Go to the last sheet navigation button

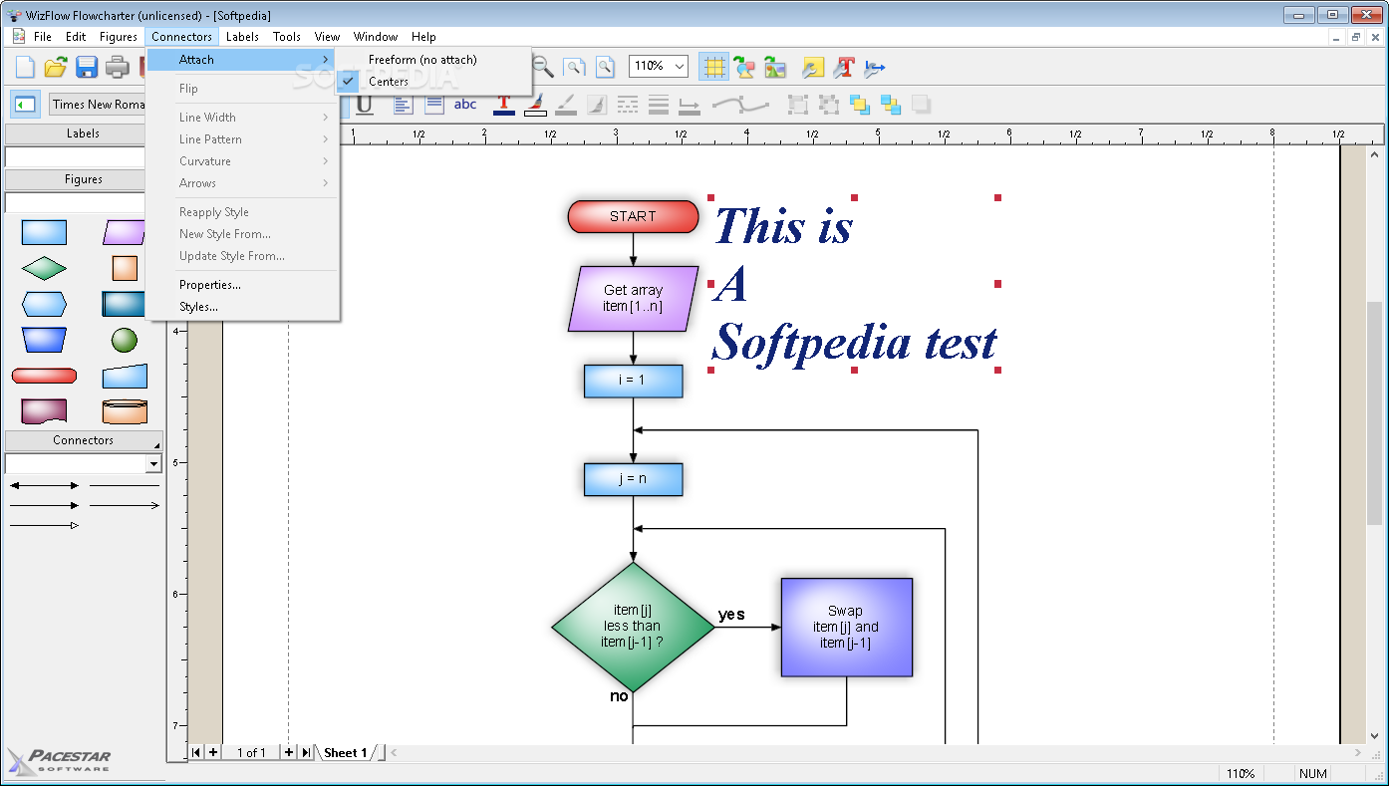[x=306, y=752]
